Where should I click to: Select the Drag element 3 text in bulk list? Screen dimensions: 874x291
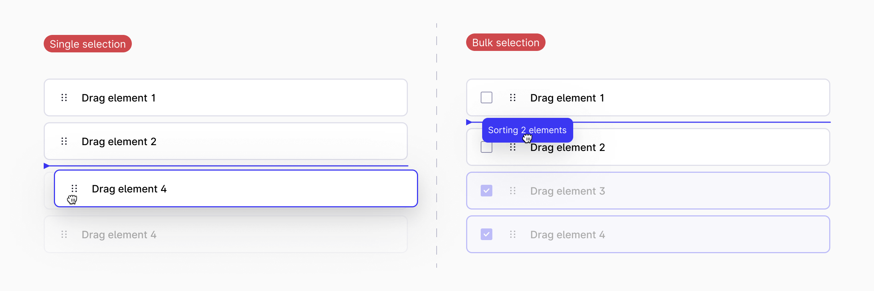coord(567,191)
